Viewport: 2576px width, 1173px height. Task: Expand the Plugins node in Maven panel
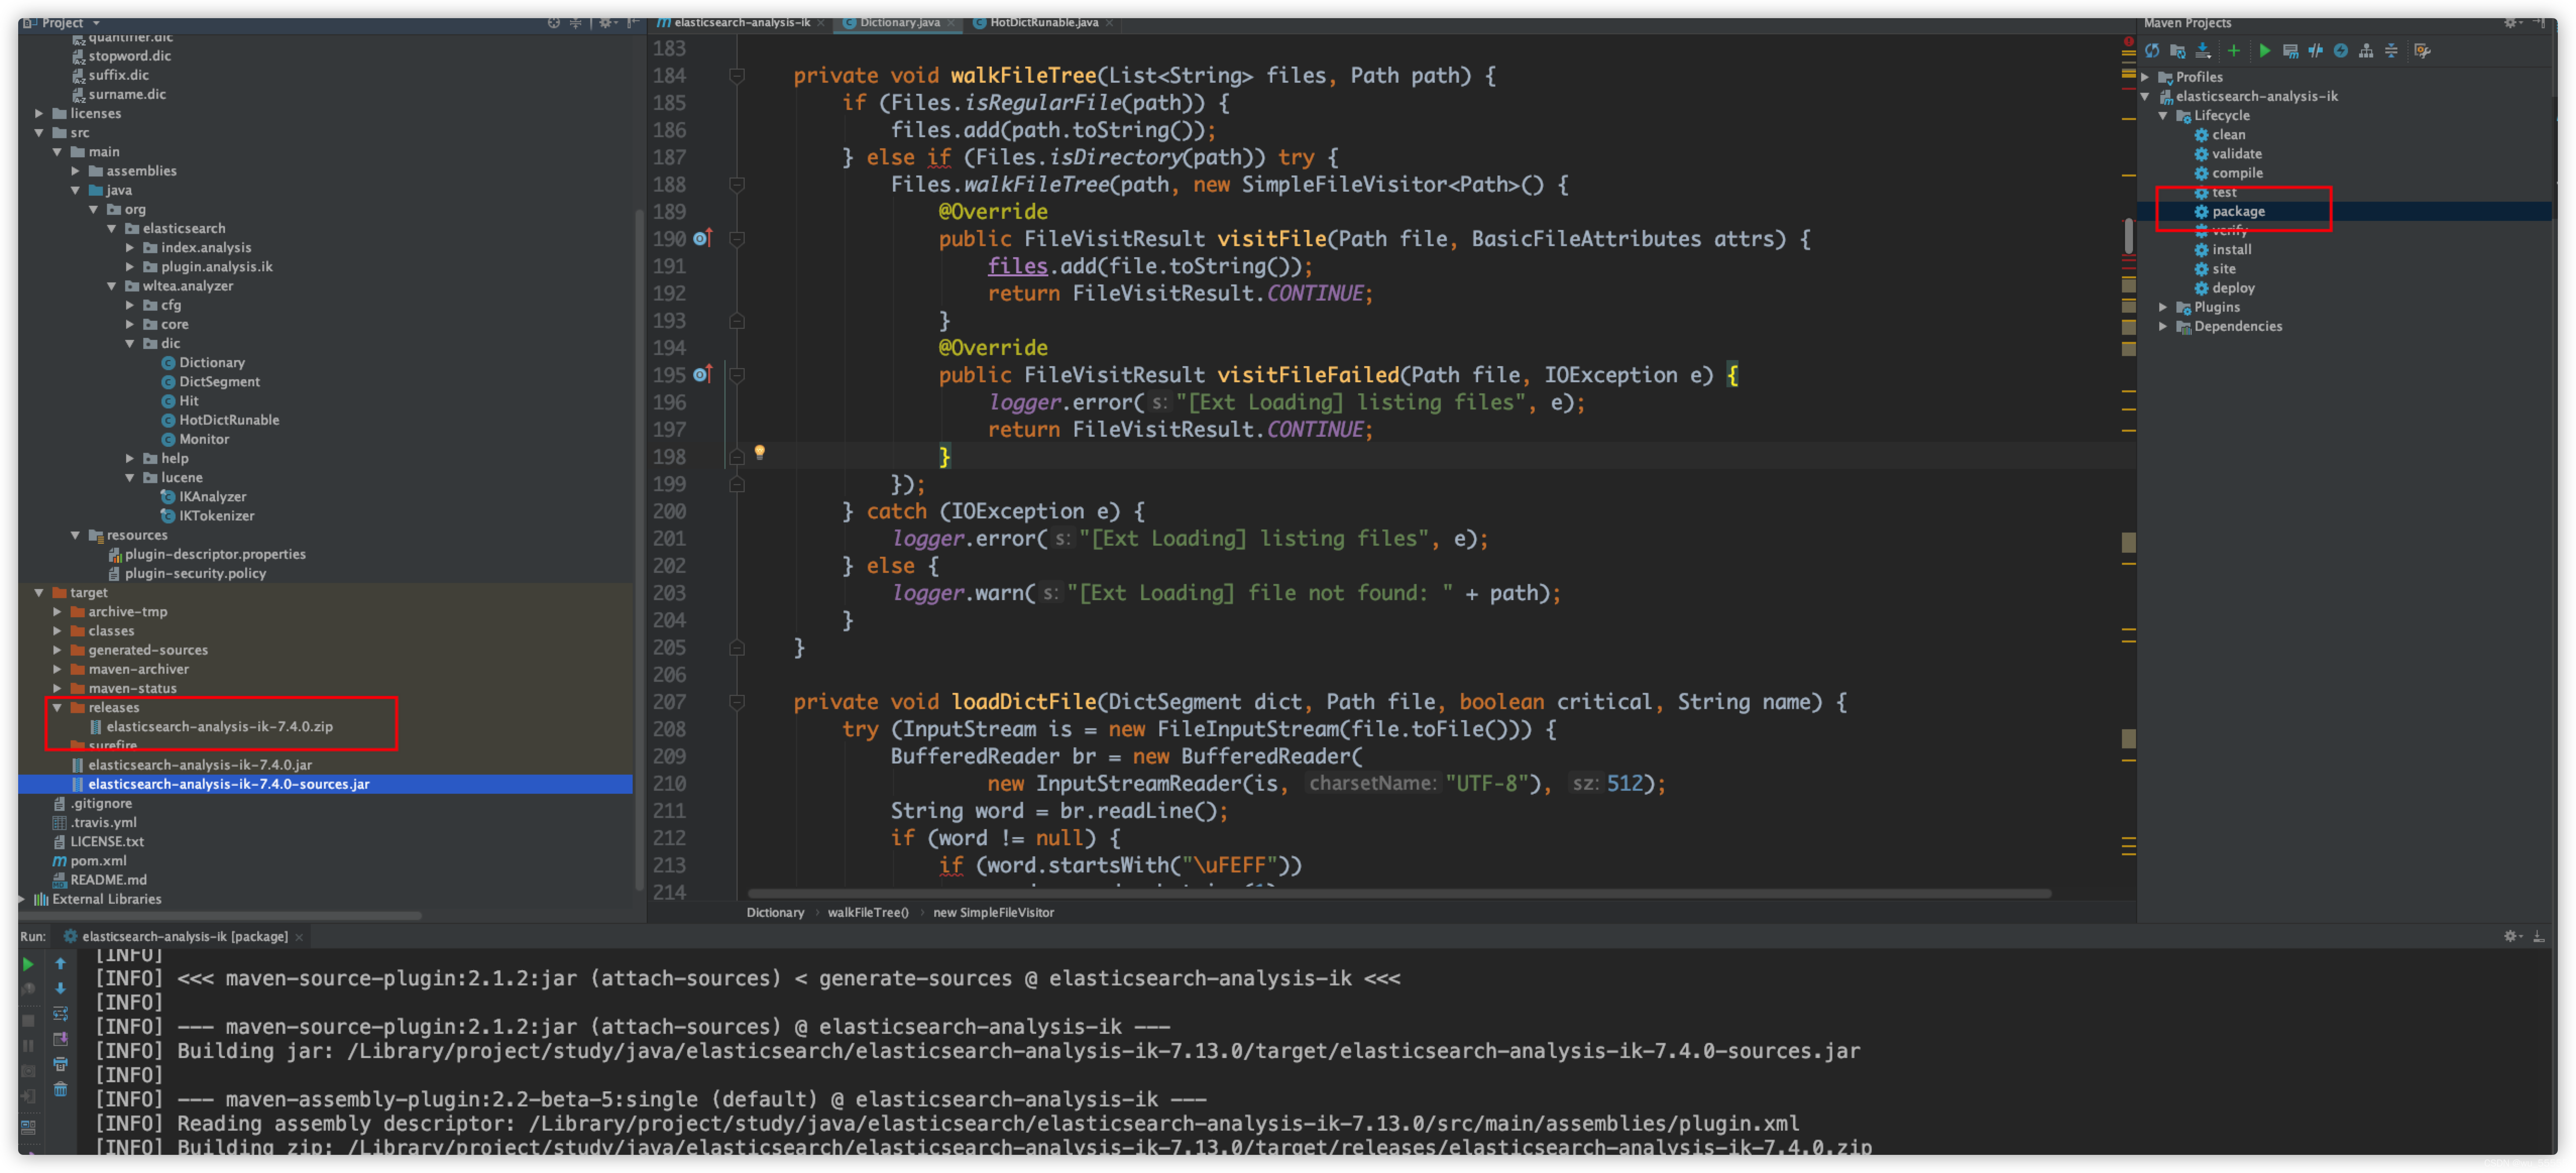click(x=2163, y=307)
